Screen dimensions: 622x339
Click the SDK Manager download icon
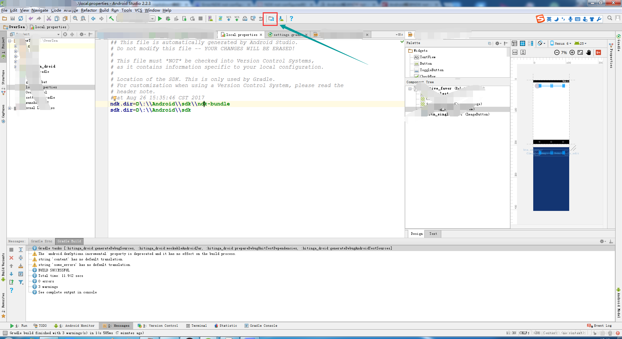[x=281, y=19]
